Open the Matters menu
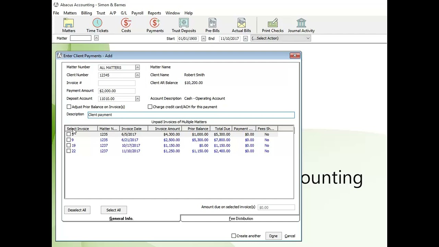Screen dimensions: 439x247 (70, 13)
